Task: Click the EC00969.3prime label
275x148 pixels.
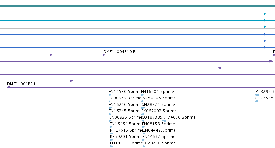Action: coord(125,98)
